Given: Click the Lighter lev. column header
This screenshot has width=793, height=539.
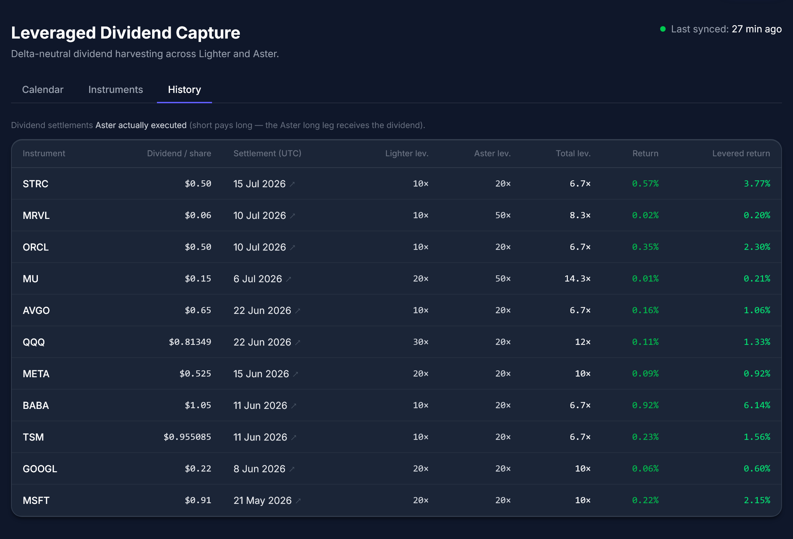Looking at the screenshot, I should coord(407,154).
